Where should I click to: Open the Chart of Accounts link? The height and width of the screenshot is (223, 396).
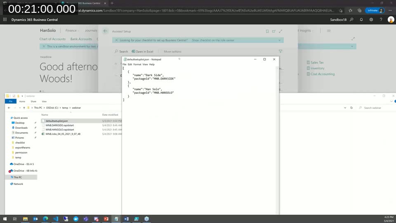[x=52, y=39]
